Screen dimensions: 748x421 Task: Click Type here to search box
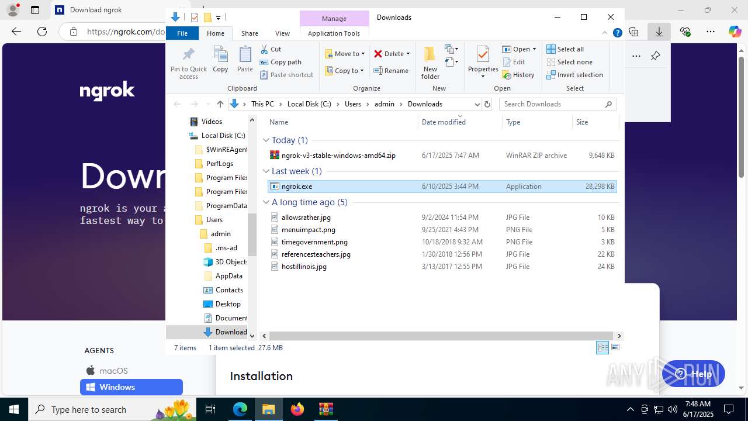111,409
